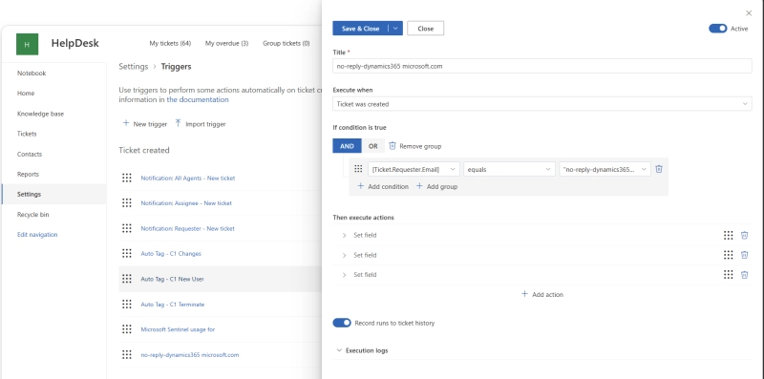Image resolution: width=764 pixels, height=379 pixels.
Task: Open the equals operator dropdown
Action: [x=509, y=169]
